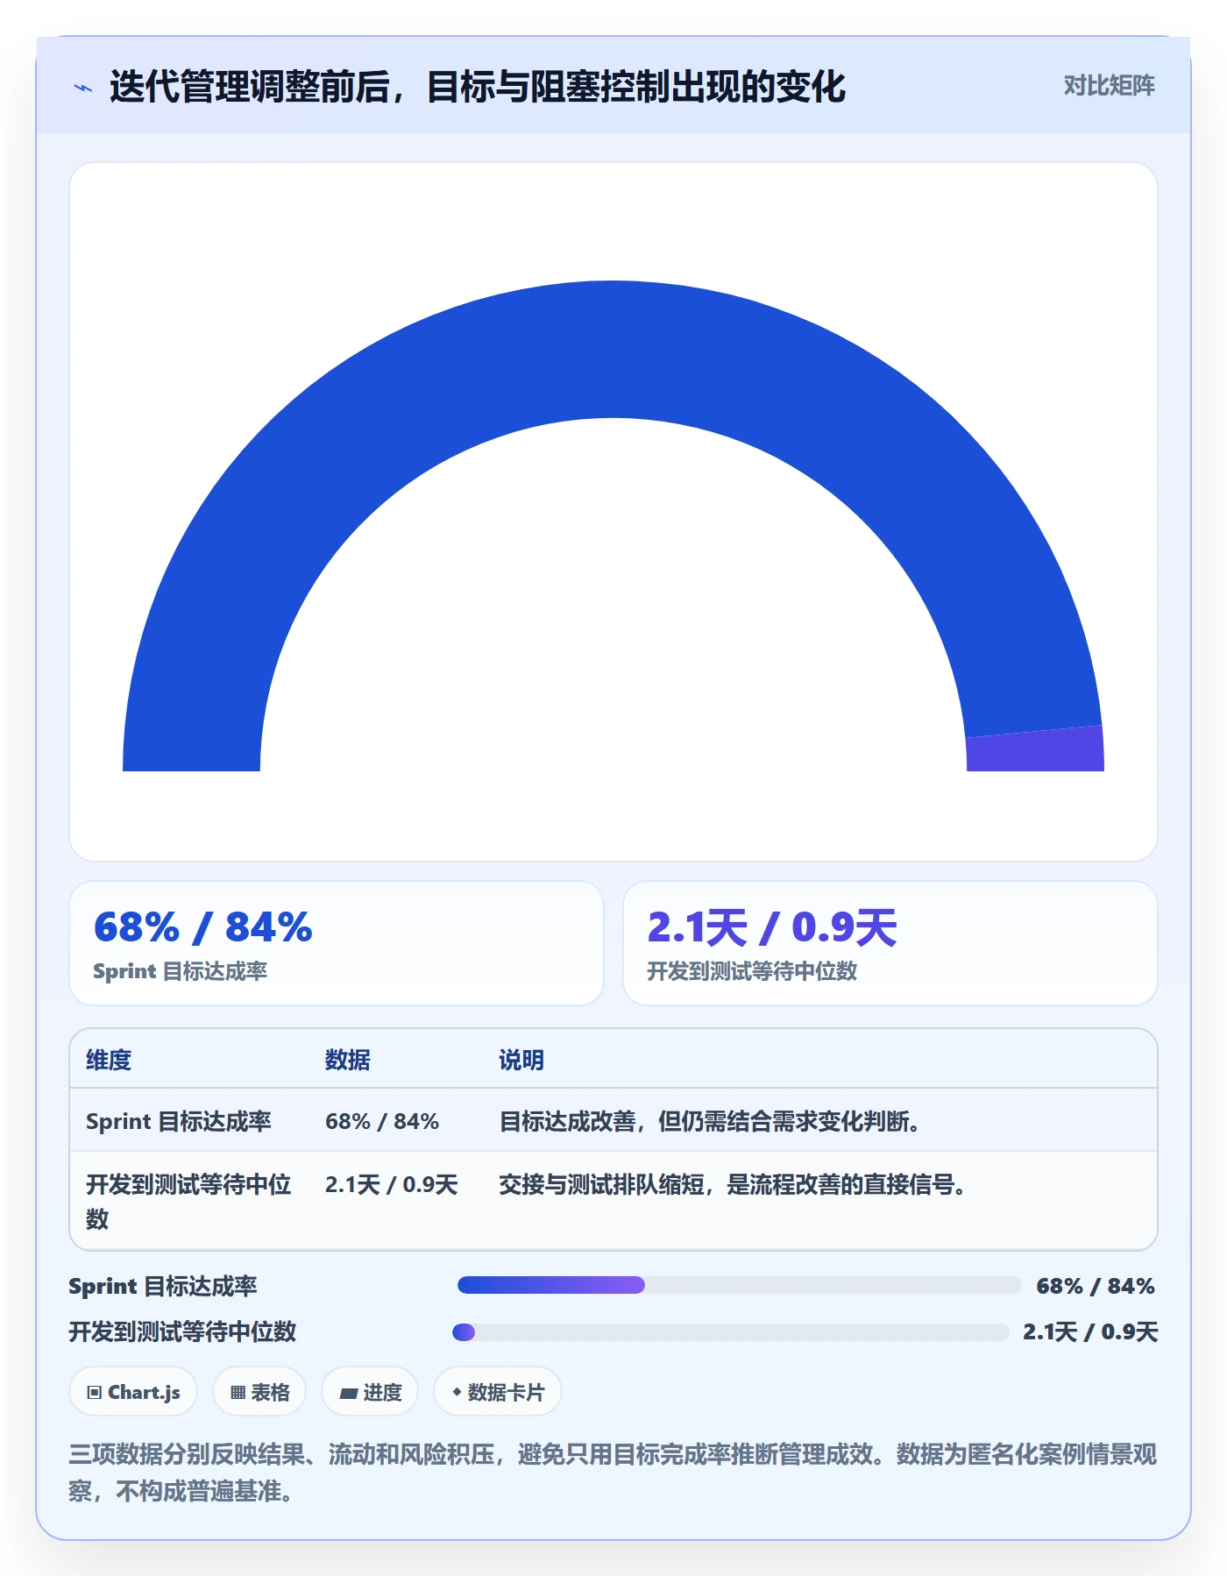Click the 数据 column header in the table
Screen dimensions: 1227x1576
[348, 1060]
